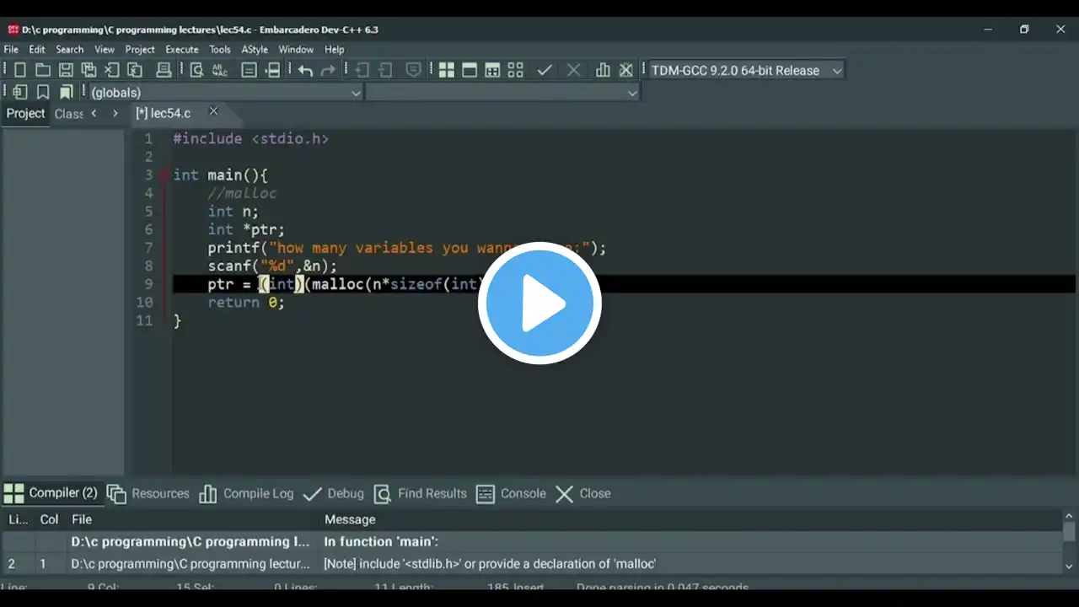Open the Project menu
The image size is (1079, 607).
click(140, 50)
